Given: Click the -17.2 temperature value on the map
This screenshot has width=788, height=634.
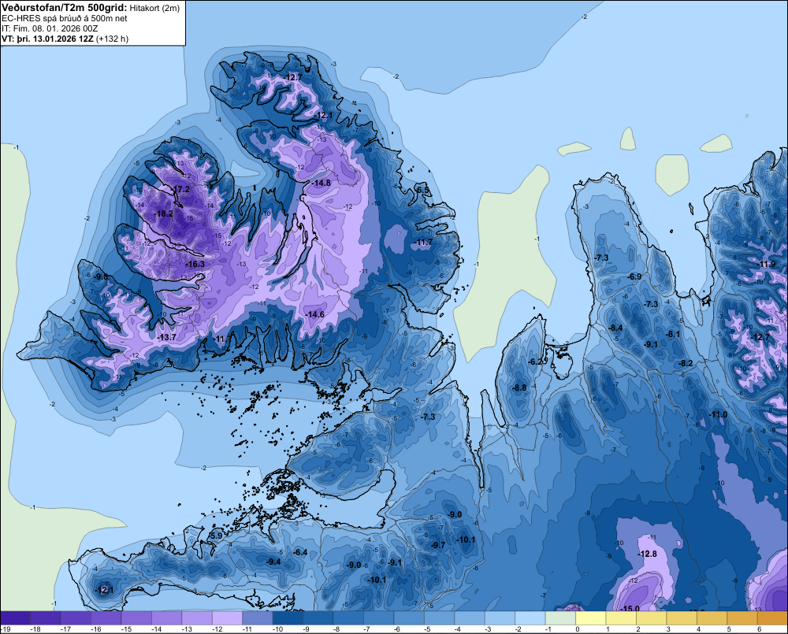Looking at the screenshot, I should point(180,189).
